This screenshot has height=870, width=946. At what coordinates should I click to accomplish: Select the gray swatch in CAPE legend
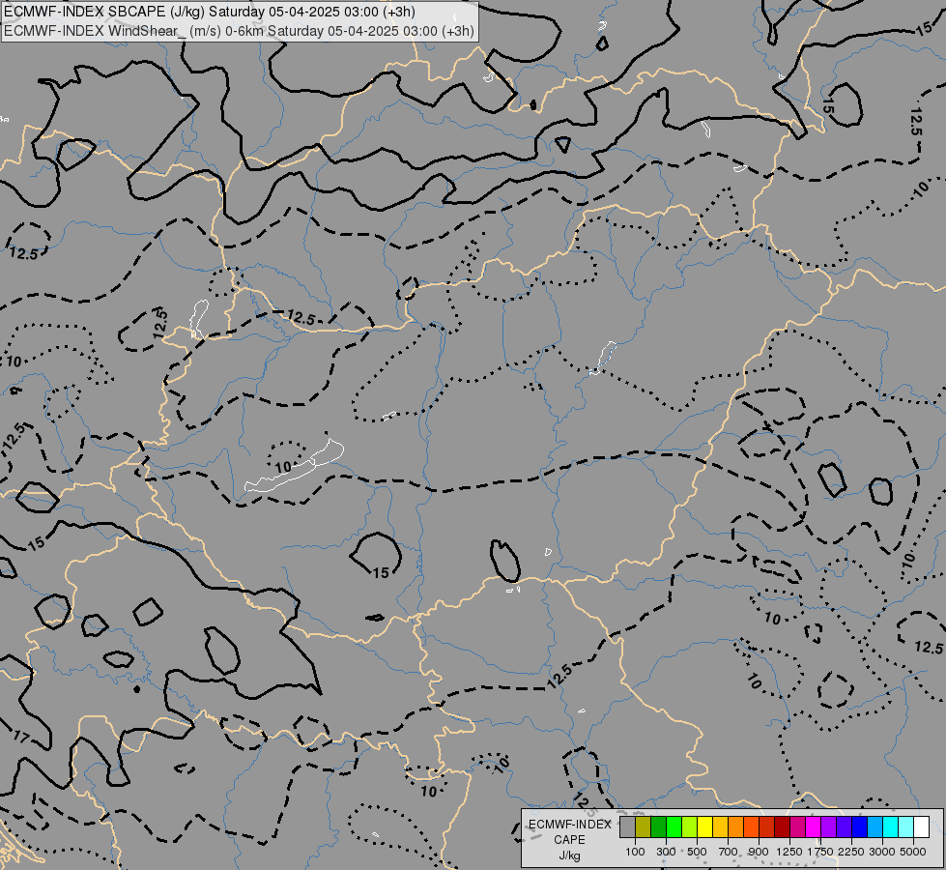627,826
